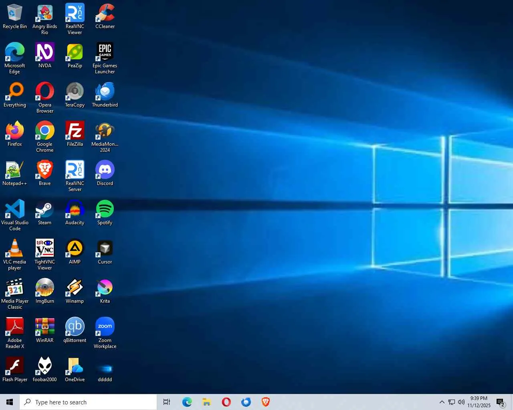Select the PeaZip desktop icon
This screenshot has width=513, height=410.
click(x=75, y=55)
